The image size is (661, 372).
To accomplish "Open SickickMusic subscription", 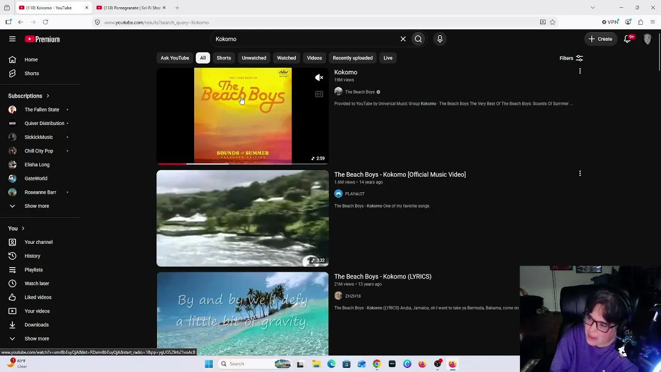I will [x=40, y=137].
